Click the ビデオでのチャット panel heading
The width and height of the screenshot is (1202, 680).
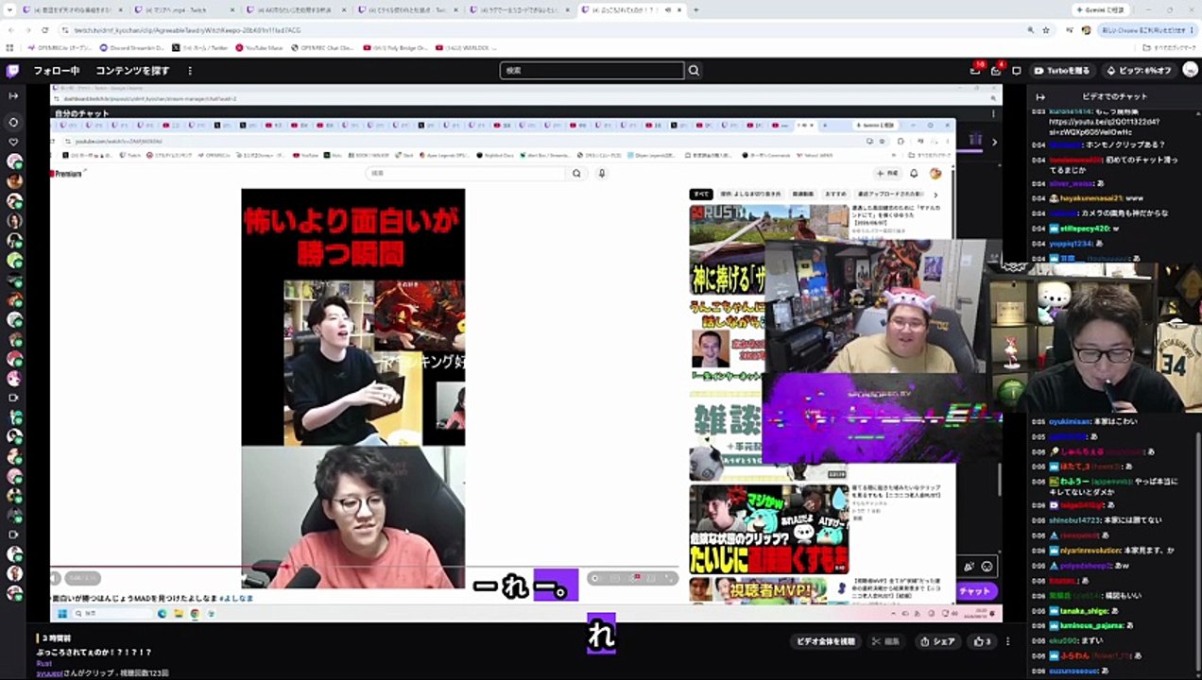[1114, 96]
